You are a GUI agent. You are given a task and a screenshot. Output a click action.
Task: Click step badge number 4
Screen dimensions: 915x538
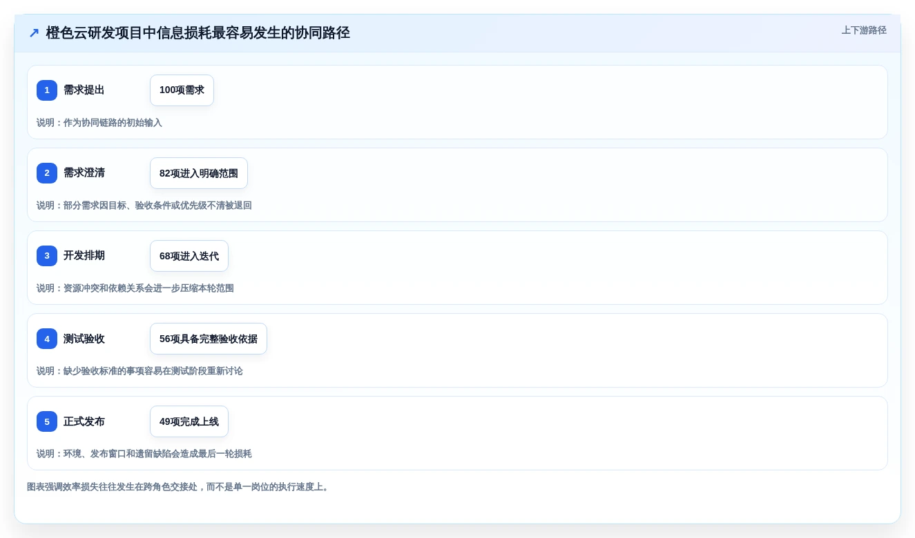[47, 339]
